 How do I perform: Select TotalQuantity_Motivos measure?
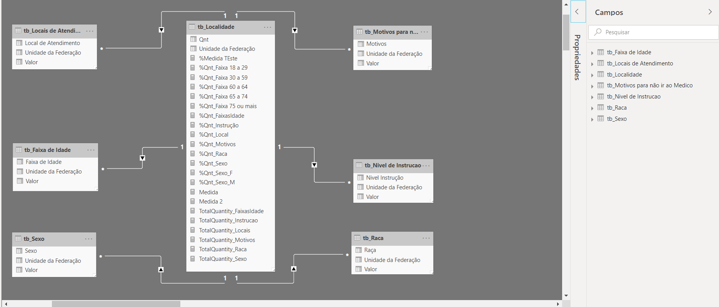pyautogui.click(x=227, y=240)
